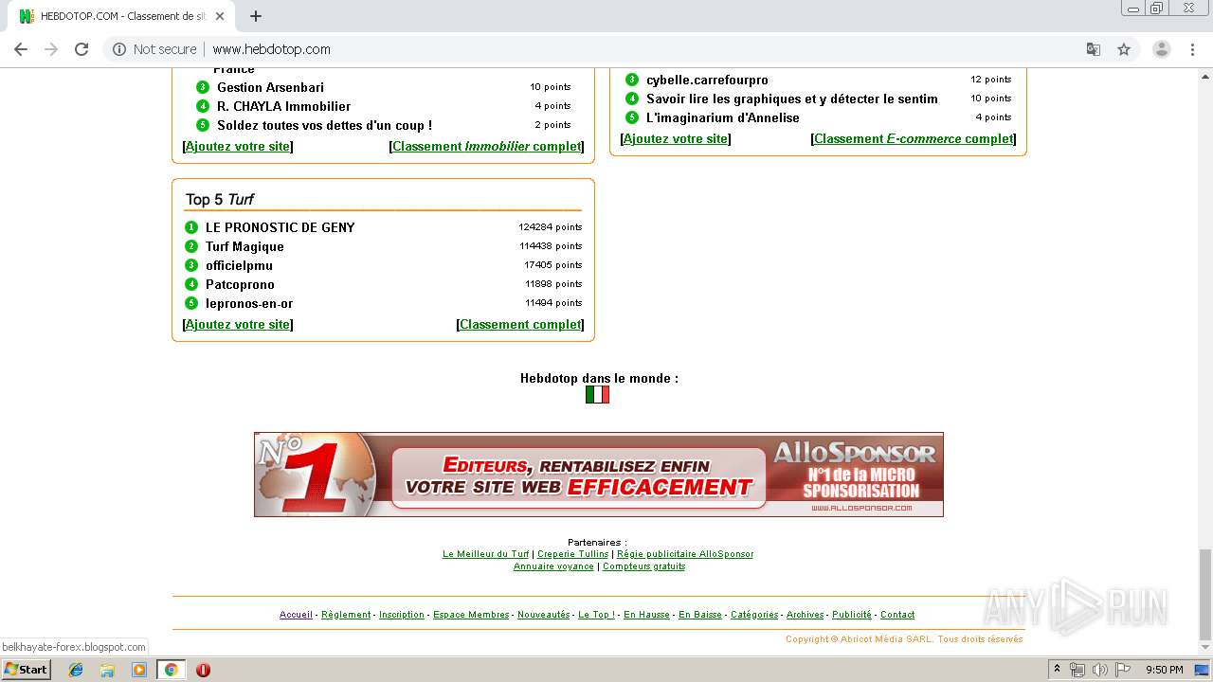The image size is (1213, 682).
Task: Open En Baisse footer link
Action: 700,615
